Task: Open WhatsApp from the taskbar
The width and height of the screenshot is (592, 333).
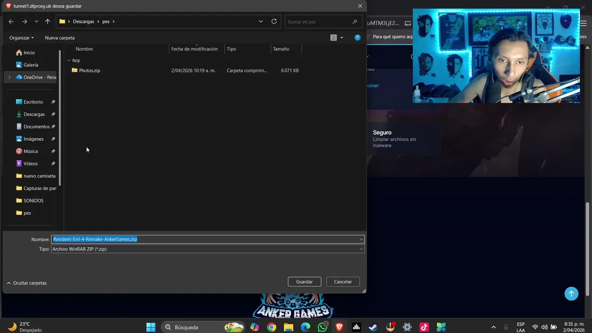Action: (323, 327)
